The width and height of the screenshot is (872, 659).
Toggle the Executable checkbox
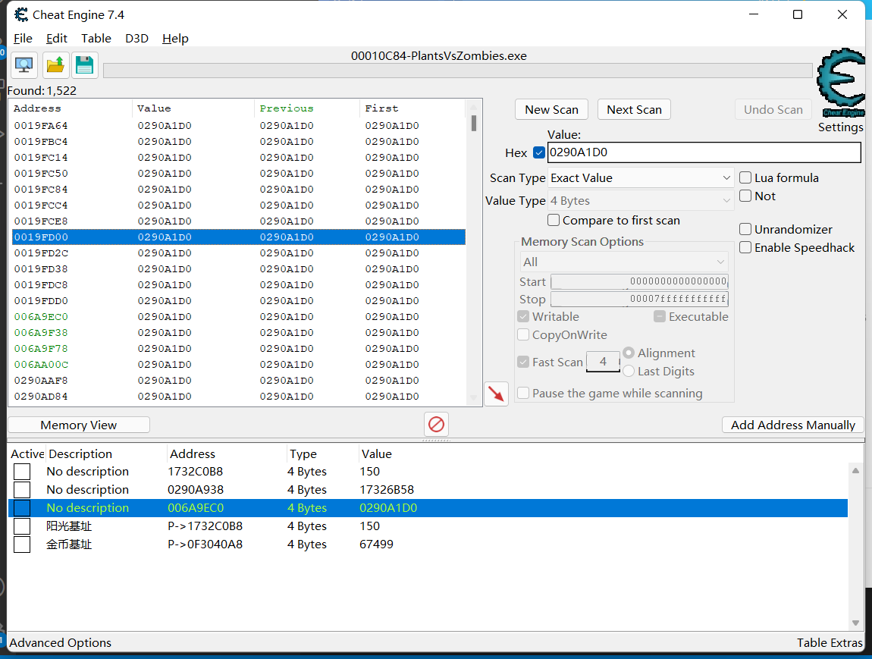(x=660, y=316)
